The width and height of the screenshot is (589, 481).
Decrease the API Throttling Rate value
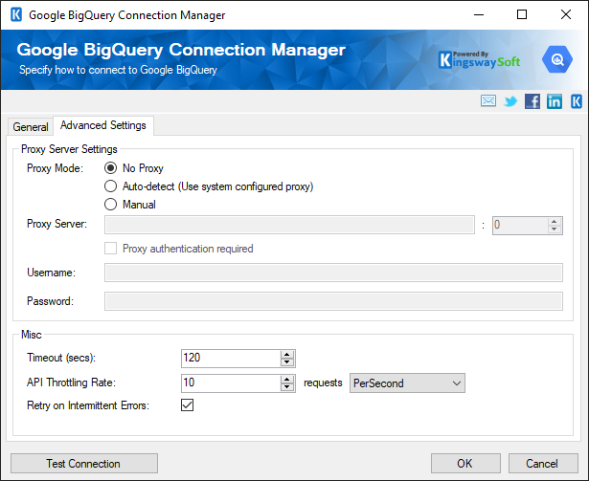287,387
